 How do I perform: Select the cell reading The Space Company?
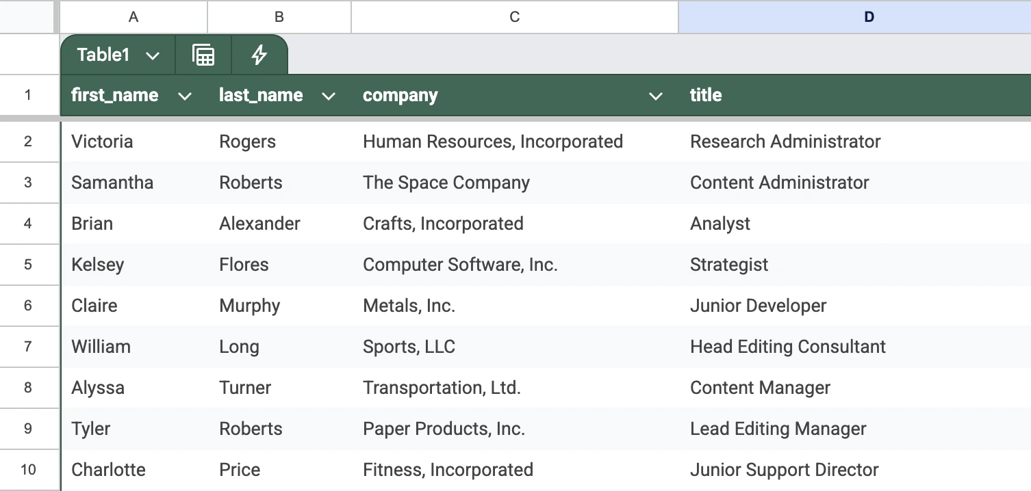coord(446,183)
